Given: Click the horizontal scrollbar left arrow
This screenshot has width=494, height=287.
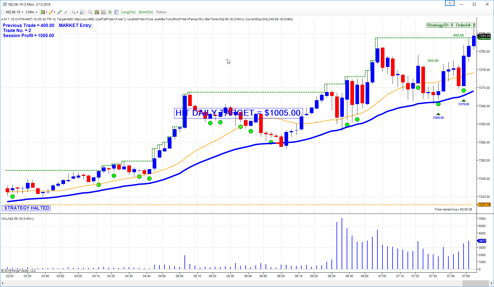Looking at the screenshot, I should tap(3, 283).
